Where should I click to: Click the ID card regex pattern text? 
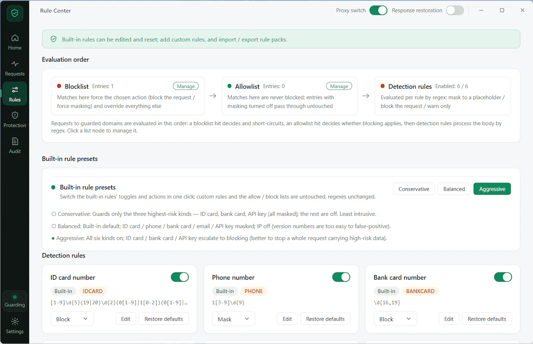tap(119, 303)
